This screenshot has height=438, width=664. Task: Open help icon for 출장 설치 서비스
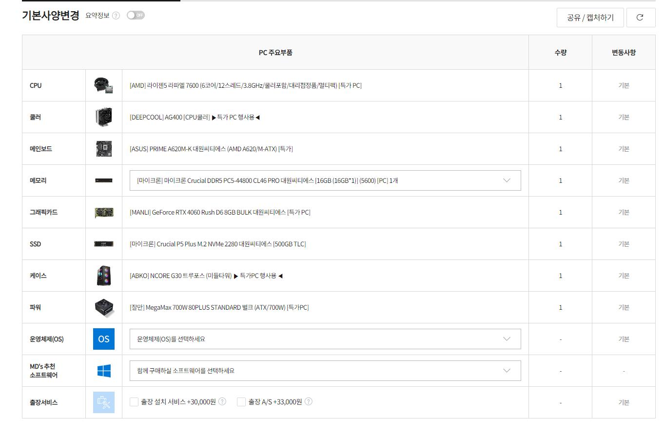point(222,401)
